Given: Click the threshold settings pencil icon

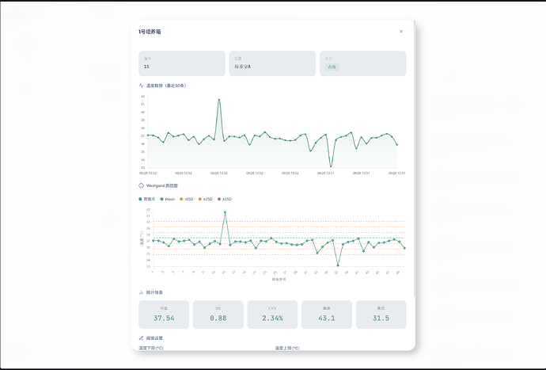Looking at the screenshot, I should (x=141, y=338).
